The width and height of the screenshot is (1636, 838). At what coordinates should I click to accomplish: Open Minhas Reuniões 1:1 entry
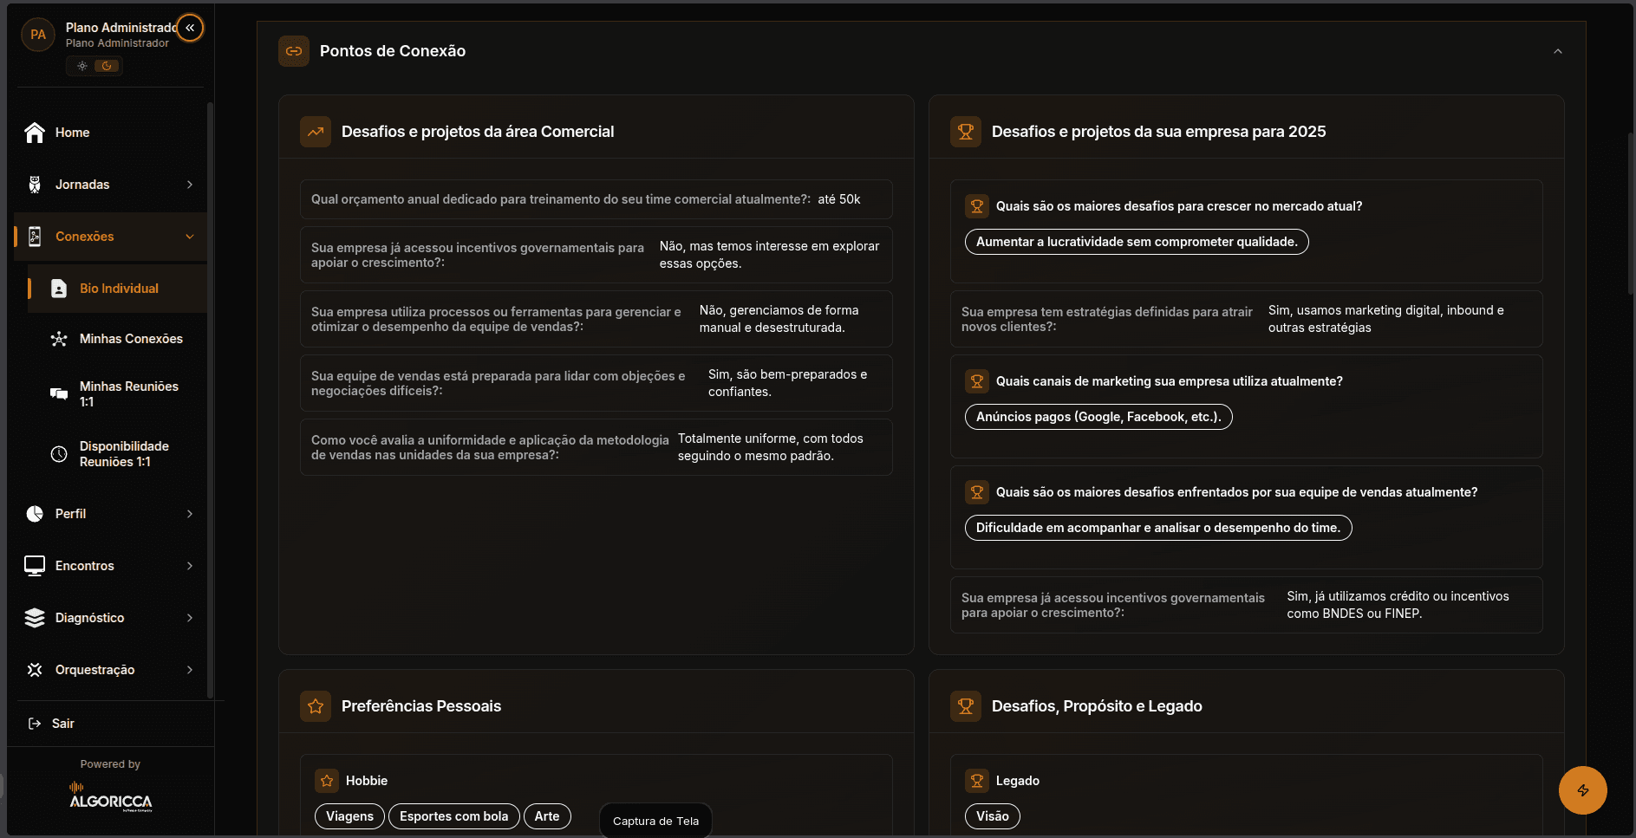coord(117,393)
